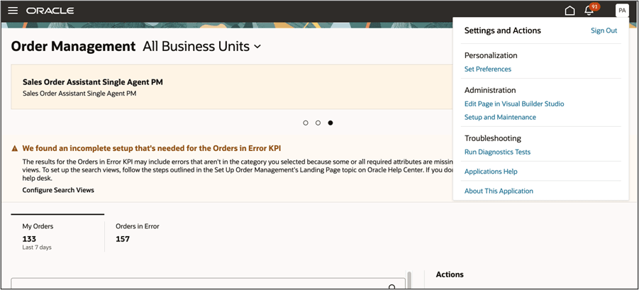Open the hamburger navigation menu

[13, 11]
